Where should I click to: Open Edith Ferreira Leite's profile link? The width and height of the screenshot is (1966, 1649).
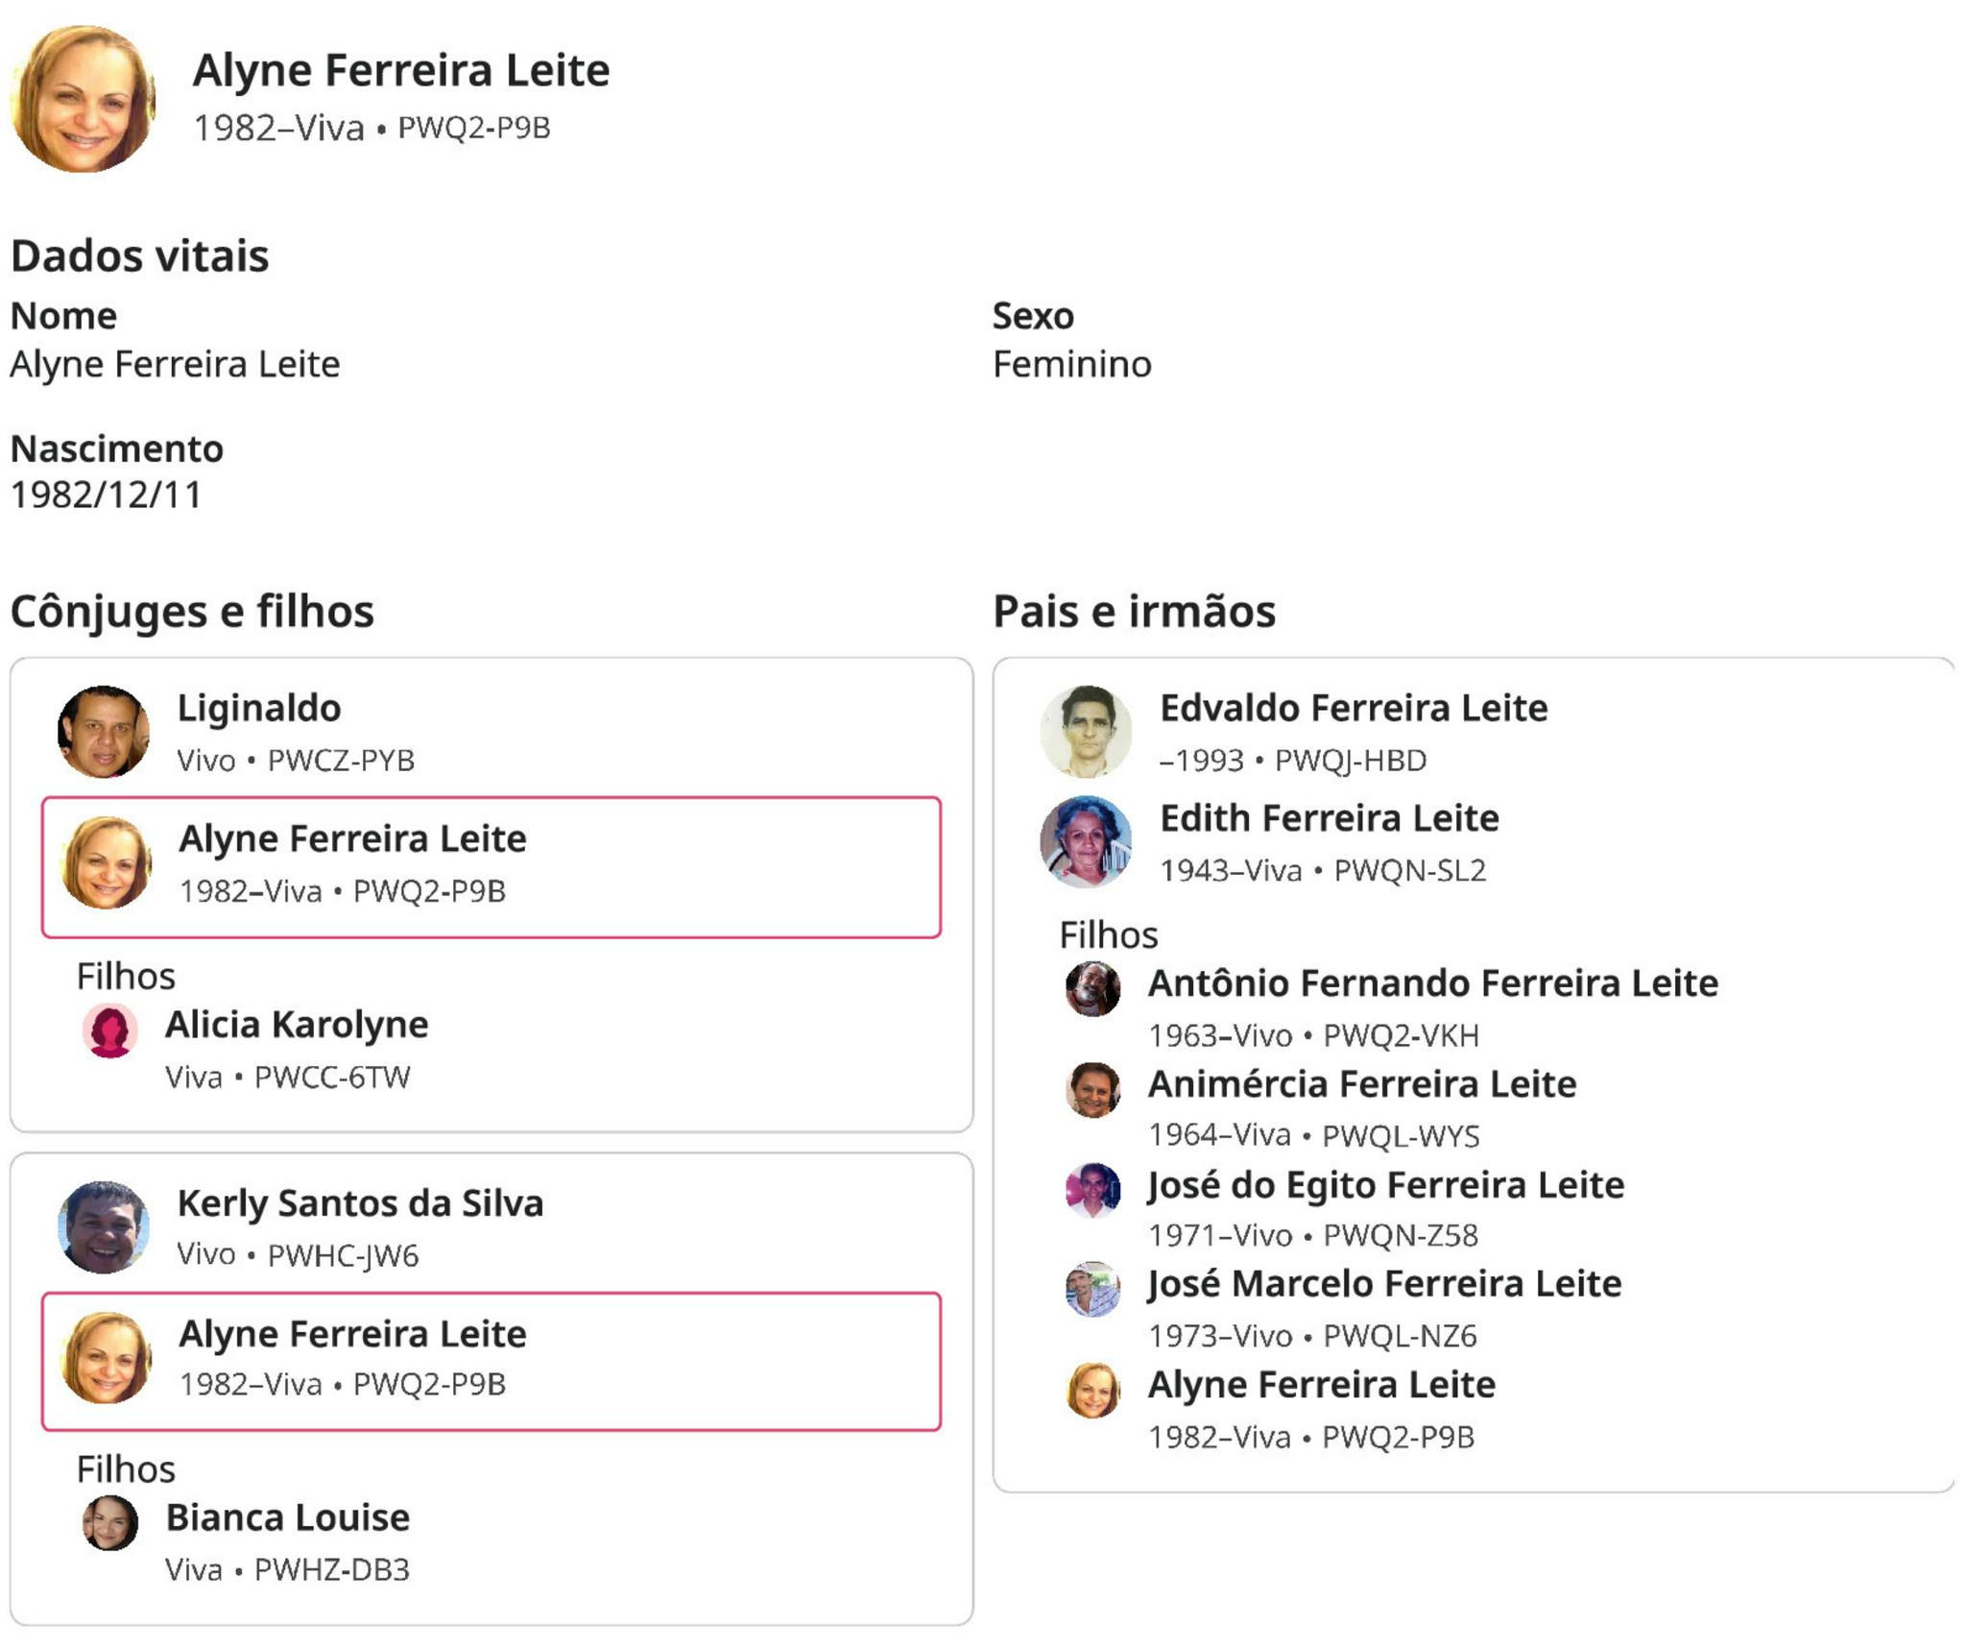(1330, 818)
